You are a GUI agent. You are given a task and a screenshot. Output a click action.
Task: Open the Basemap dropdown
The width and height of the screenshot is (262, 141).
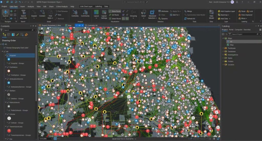(225, 15)
